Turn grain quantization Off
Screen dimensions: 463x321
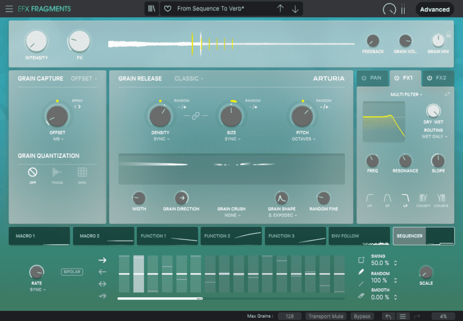pos(32,172)
